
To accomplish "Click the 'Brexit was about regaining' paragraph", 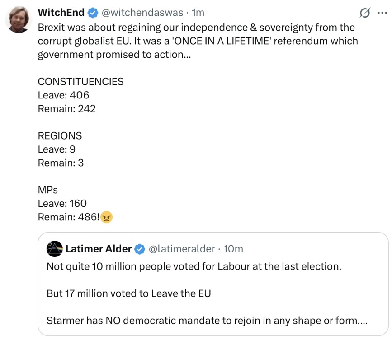I will point(198,41).
